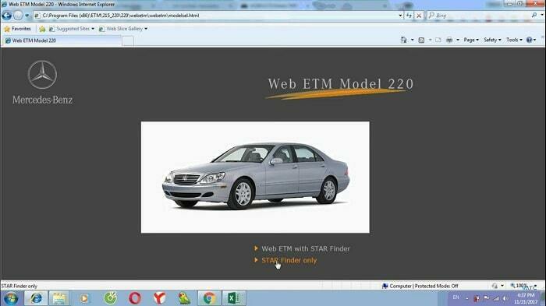The image size is (546, 306).
Task: Open the Safety menu
Action: pos(492,40)
